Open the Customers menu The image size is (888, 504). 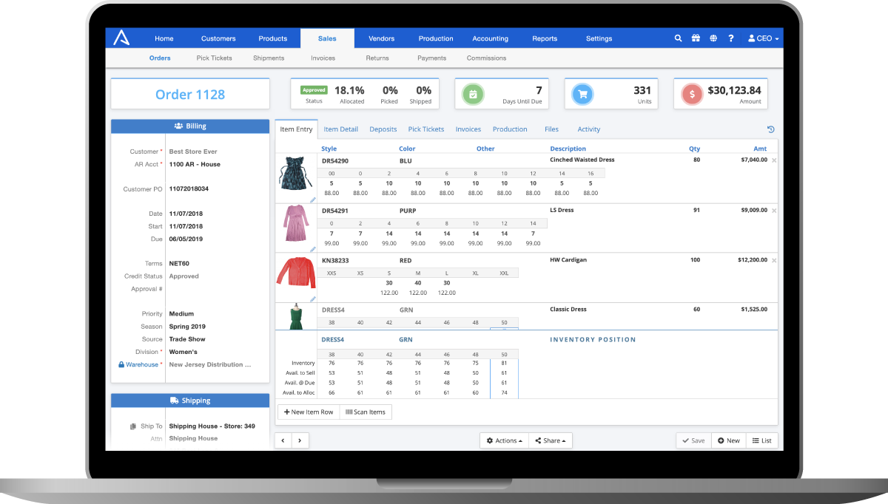coord(218,38)
